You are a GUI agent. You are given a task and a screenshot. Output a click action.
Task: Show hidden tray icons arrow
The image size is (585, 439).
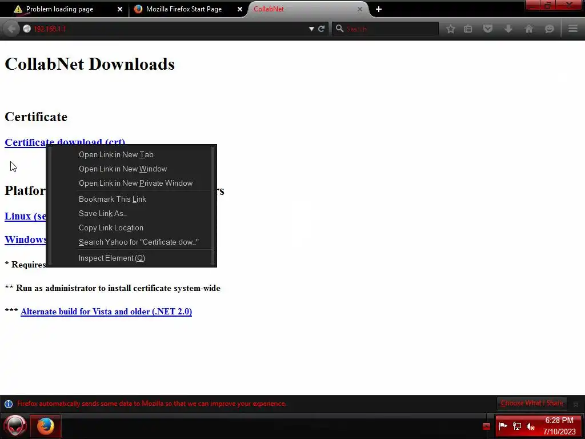tap(486, 426)
